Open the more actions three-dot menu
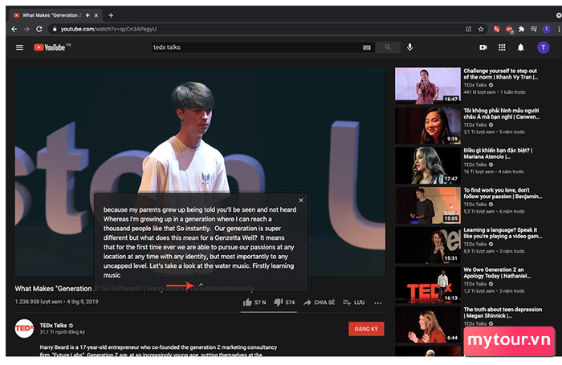This screenshot has width=562, height=365. (x=378, y=303)
